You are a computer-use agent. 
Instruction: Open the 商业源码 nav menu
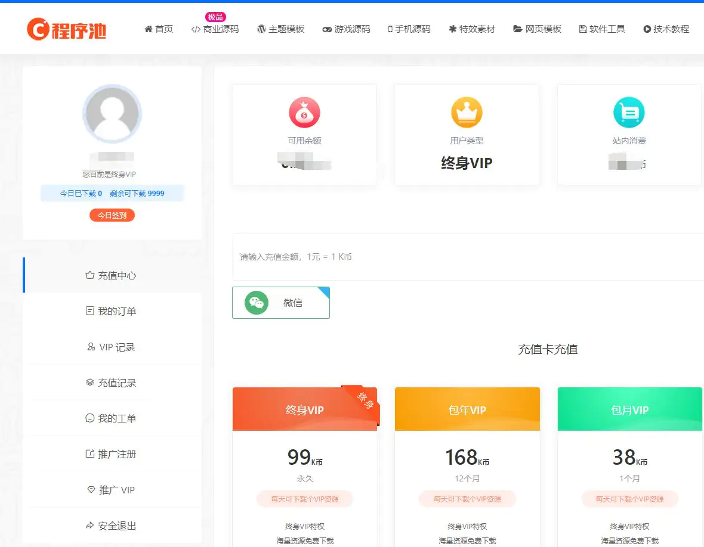pos(215,29)
